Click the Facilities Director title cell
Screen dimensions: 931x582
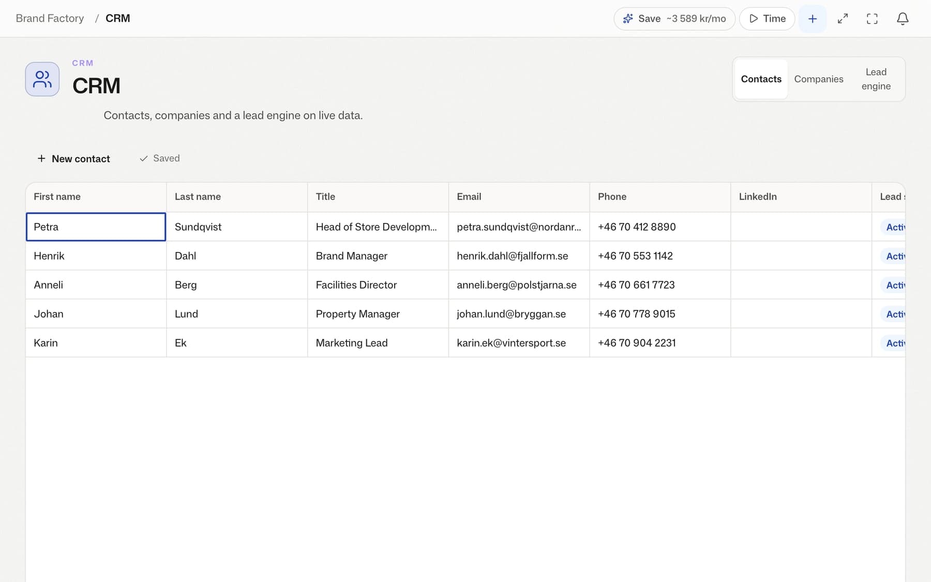point(378,285)
